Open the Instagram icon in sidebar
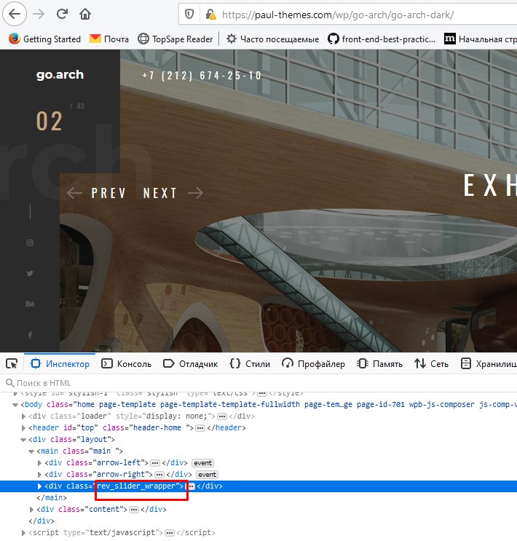This screenshot has width=517, height=541. pyautogui.click(x=30, y=243)
